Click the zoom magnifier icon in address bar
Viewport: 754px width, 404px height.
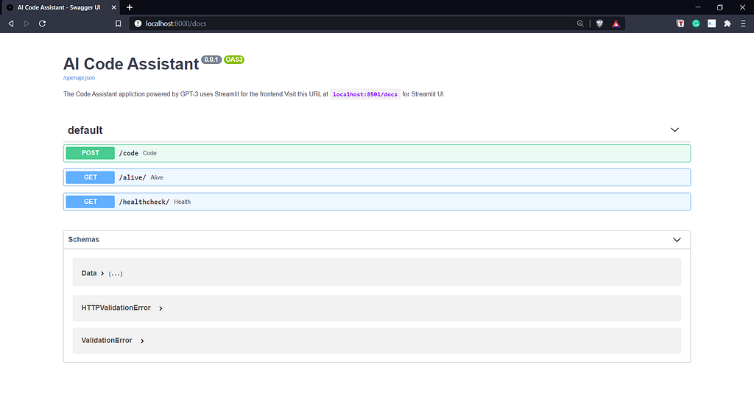pos(580,24)
